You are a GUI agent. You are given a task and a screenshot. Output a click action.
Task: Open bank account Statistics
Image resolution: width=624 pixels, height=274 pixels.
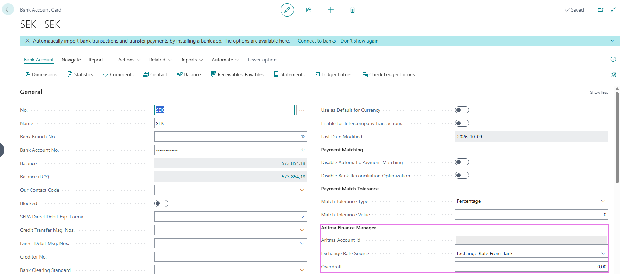click(80, 74)
